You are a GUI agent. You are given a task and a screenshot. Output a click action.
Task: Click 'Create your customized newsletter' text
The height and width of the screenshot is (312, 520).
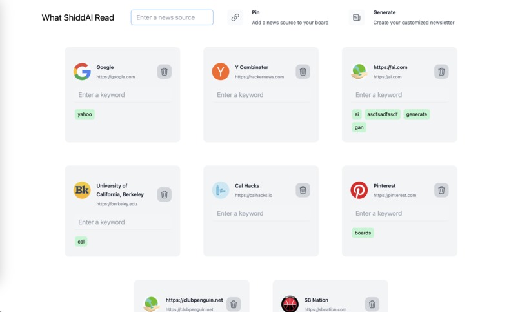click(x=414, y=22)
